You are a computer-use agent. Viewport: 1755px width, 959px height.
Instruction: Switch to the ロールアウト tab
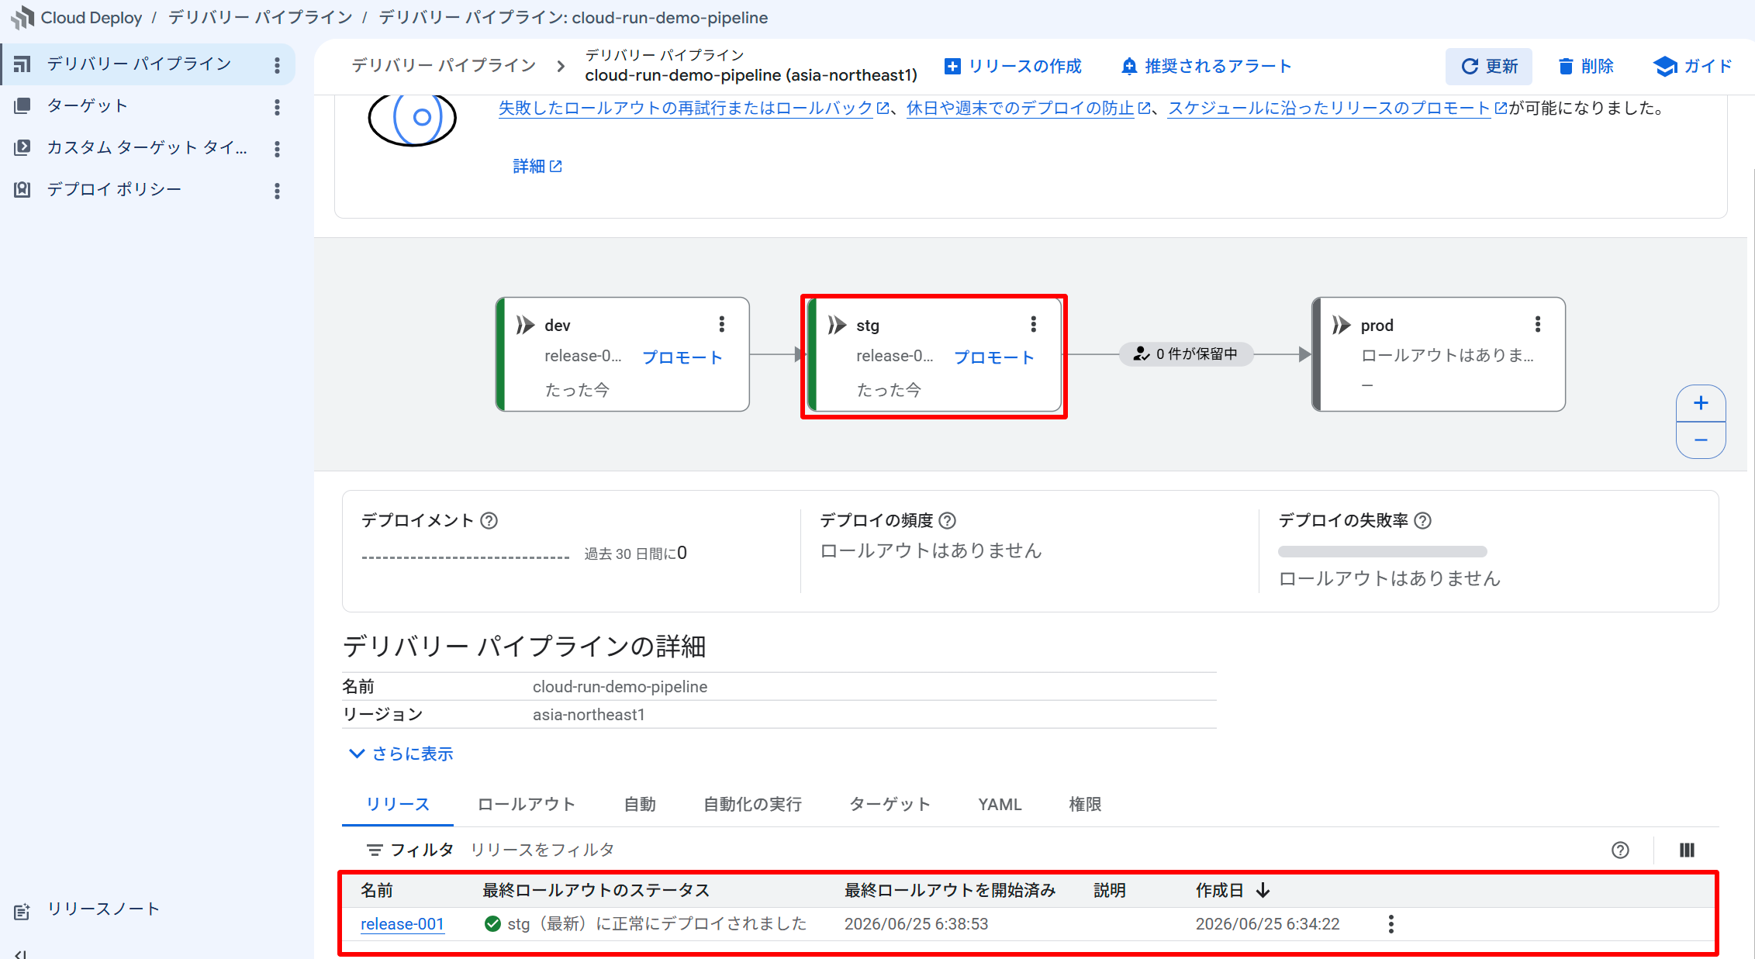527,805
